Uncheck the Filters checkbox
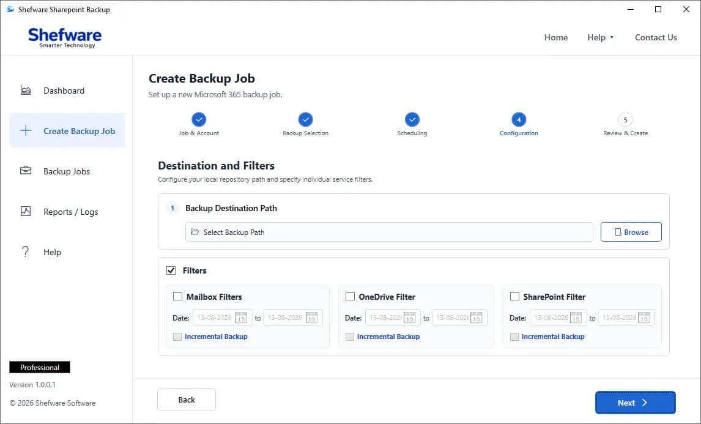Viewport: 701px width, 424px height. click(171, 270)
